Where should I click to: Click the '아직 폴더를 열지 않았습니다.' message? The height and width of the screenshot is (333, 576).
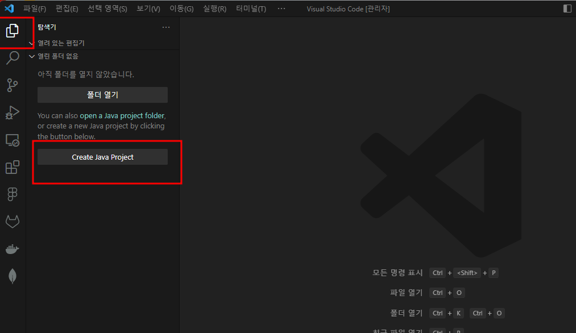tap(86, 74)
